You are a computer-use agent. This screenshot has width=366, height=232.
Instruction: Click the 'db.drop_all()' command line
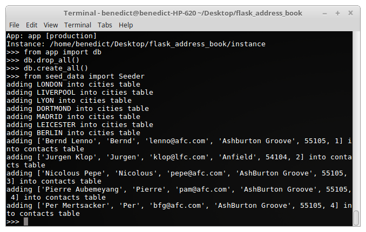[x=43, y=60]
